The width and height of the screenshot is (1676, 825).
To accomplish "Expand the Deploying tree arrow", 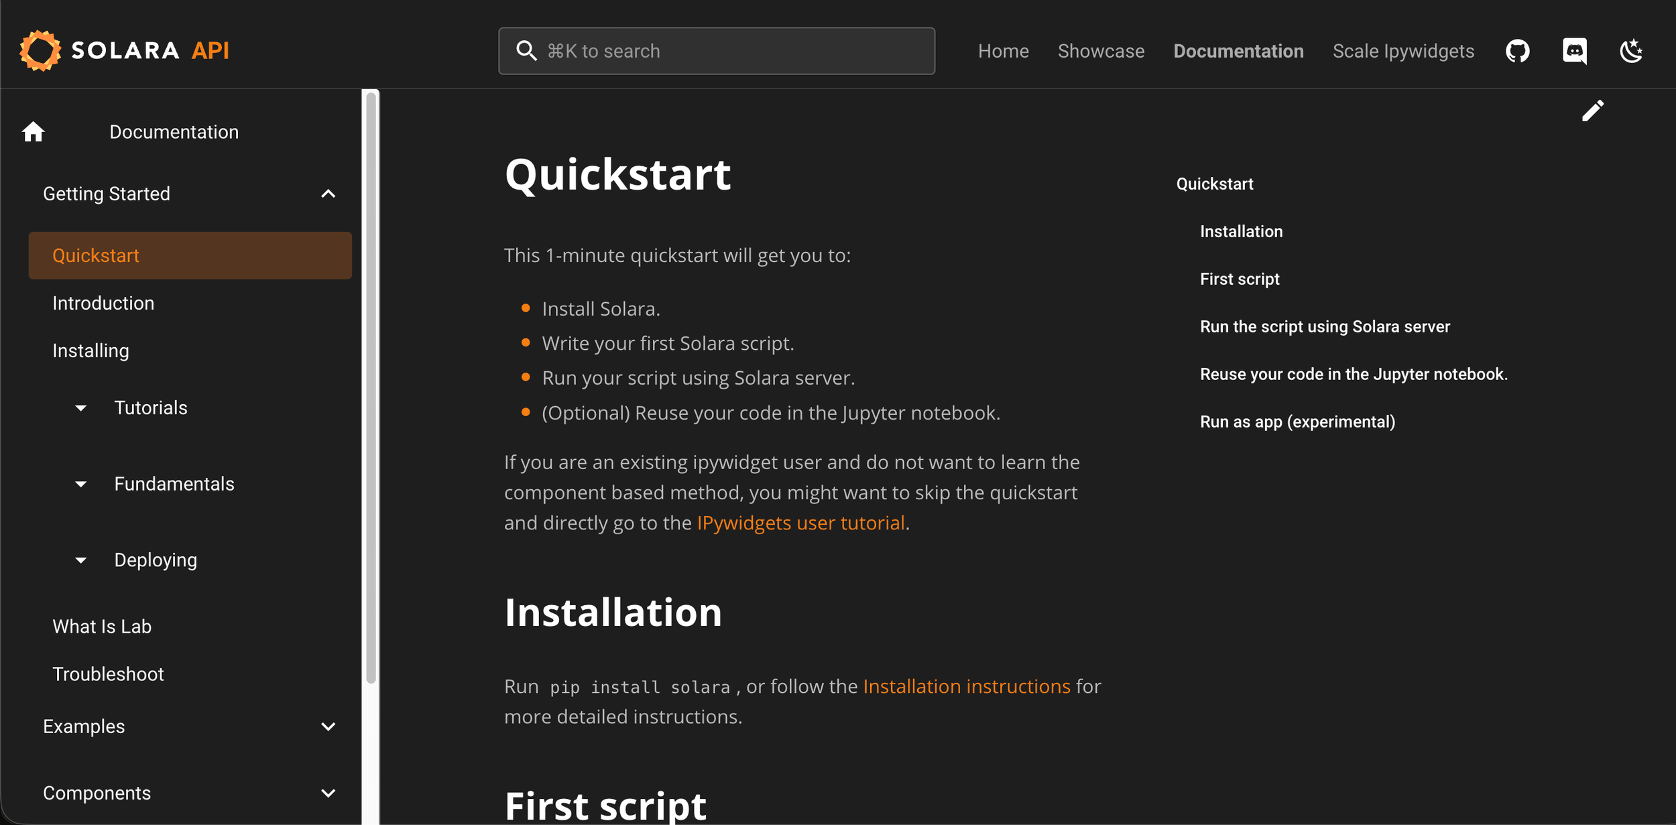I will click(x=80, y=560).
